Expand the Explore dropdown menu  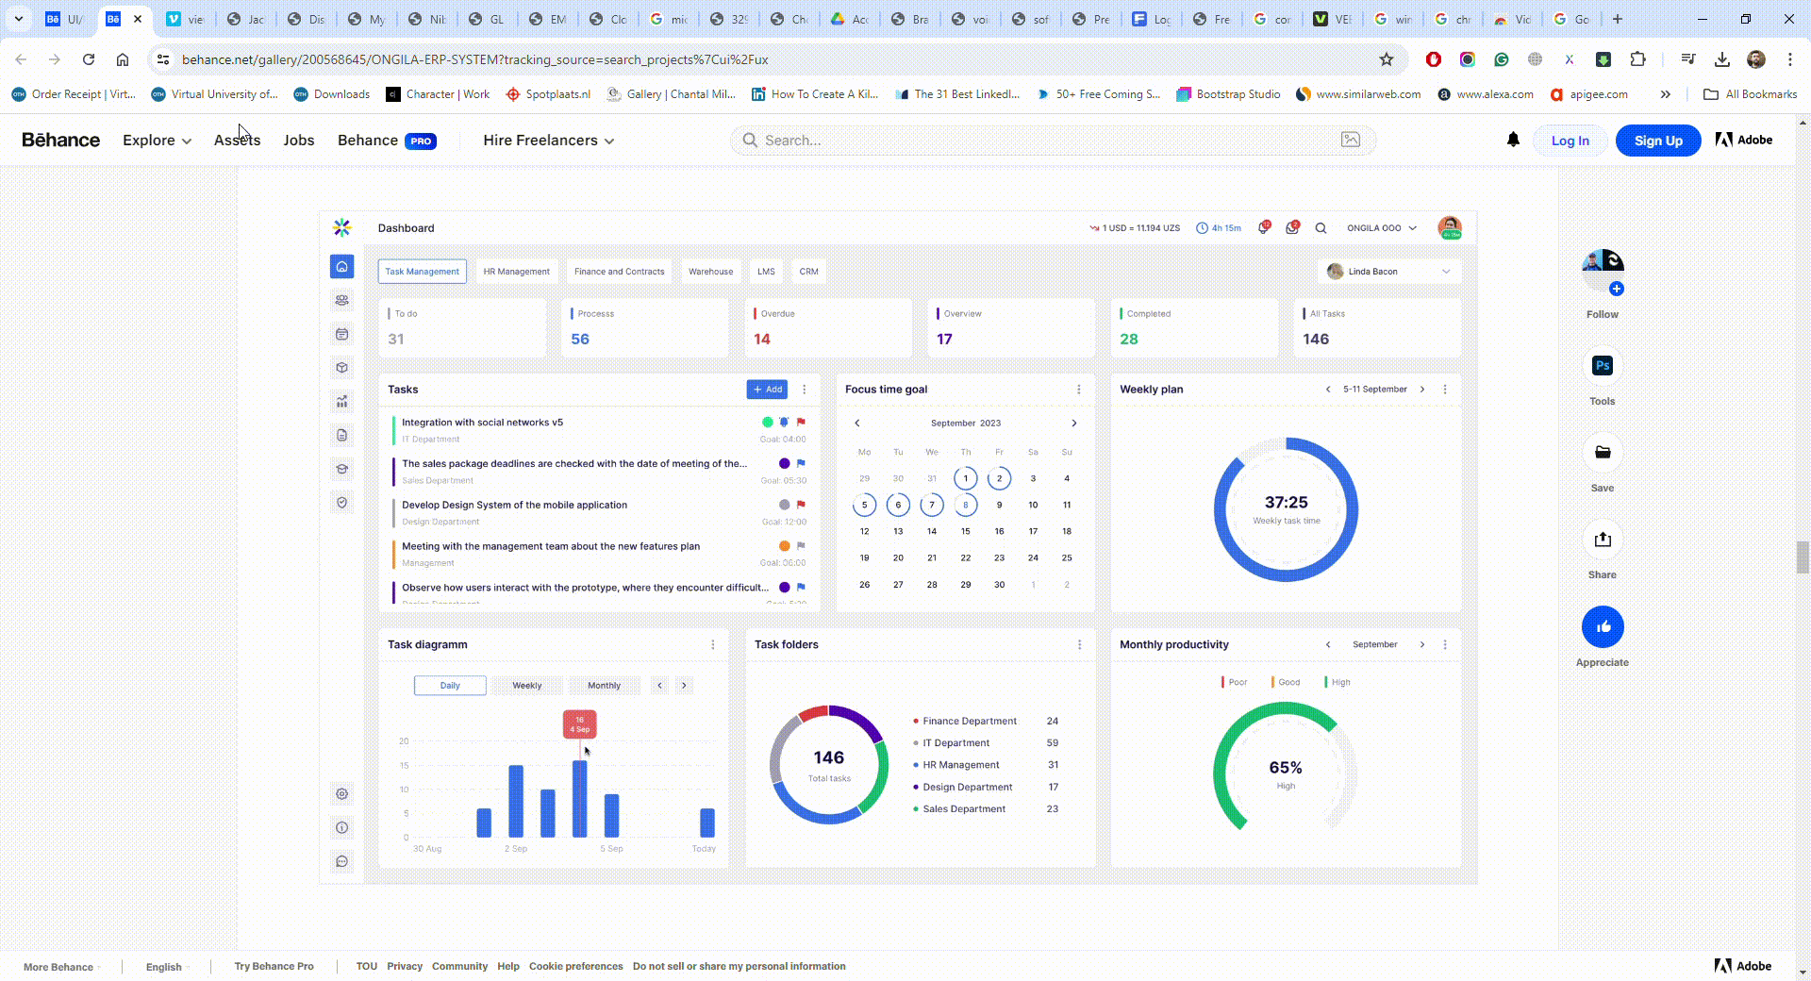tap(157, 141)
